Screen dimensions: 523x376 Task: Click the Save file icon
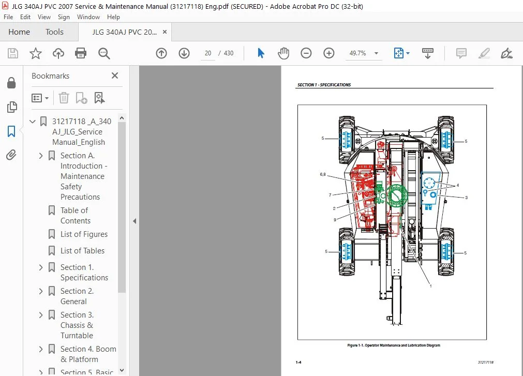click(x=13, y=53)
